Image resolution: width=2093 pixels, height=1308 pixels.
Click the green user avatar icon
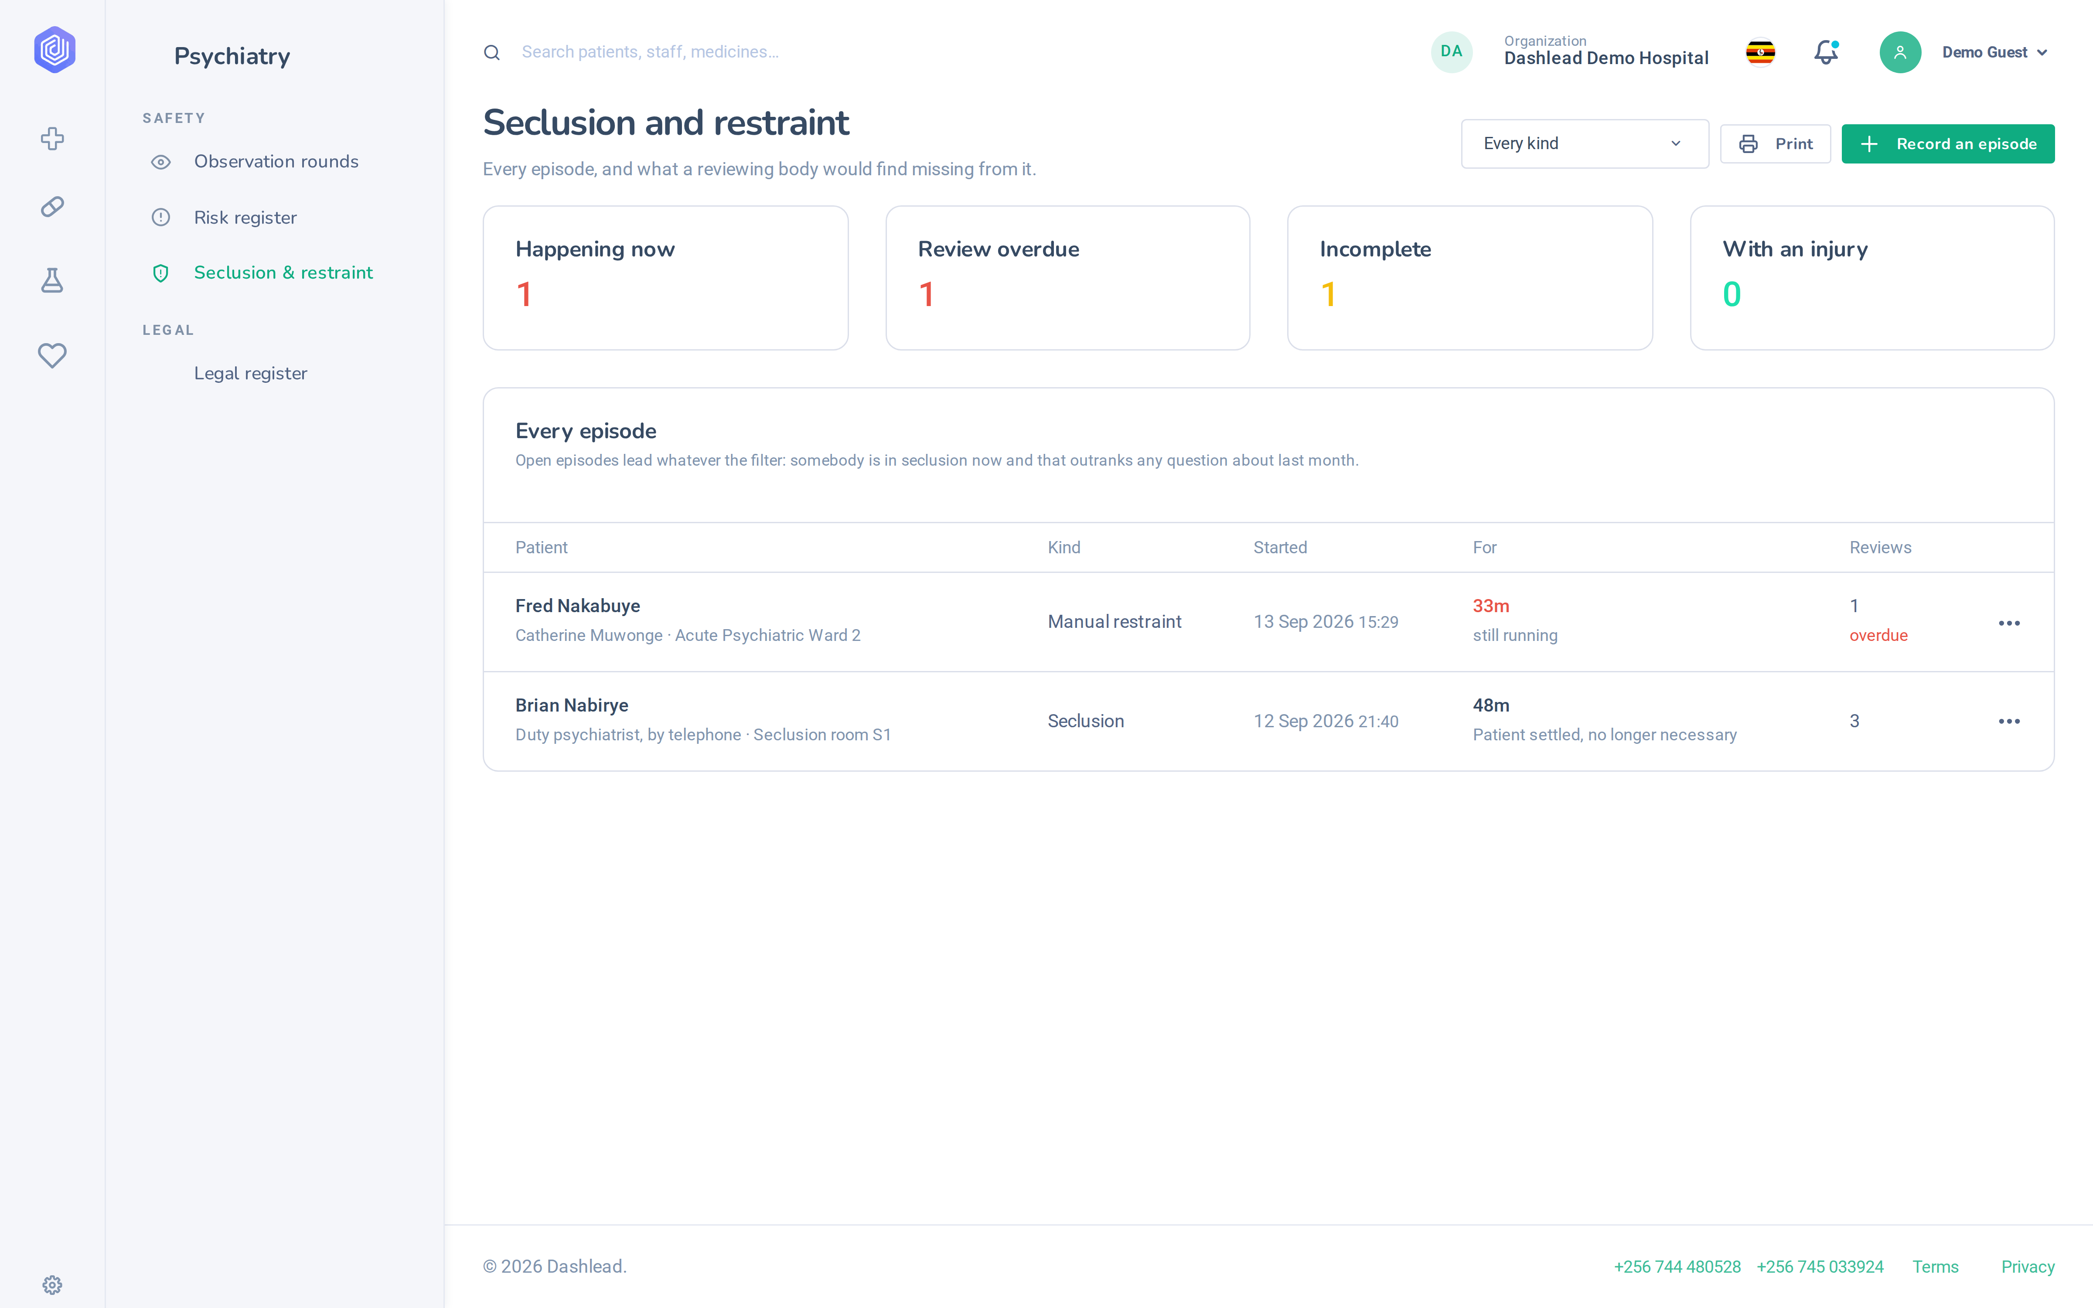[x=1899, y=53]
